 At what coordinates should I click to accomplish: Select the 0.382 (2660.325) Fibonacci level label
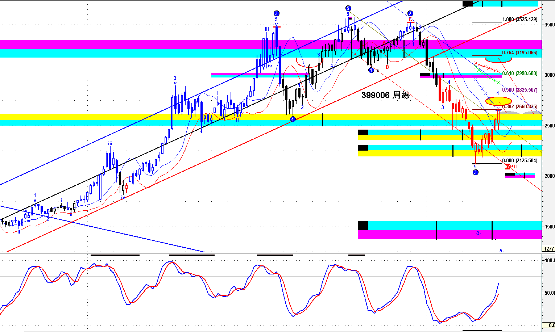[x=520, y=107]
